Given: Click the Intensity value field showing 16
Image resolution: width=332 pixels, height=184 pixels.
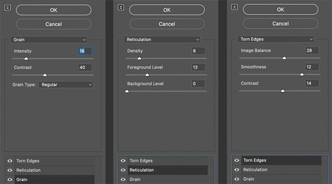Looking at the screenshot, I should 85,51.
